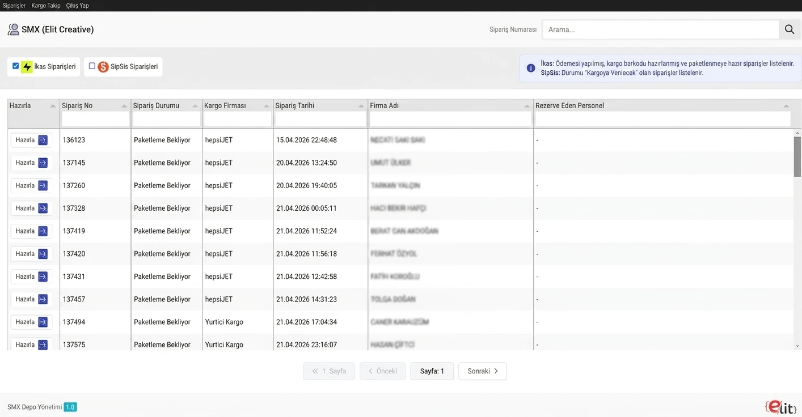802x417 pixels.
Task: Click the Firma Adı filter input
Action: [450, 119]
